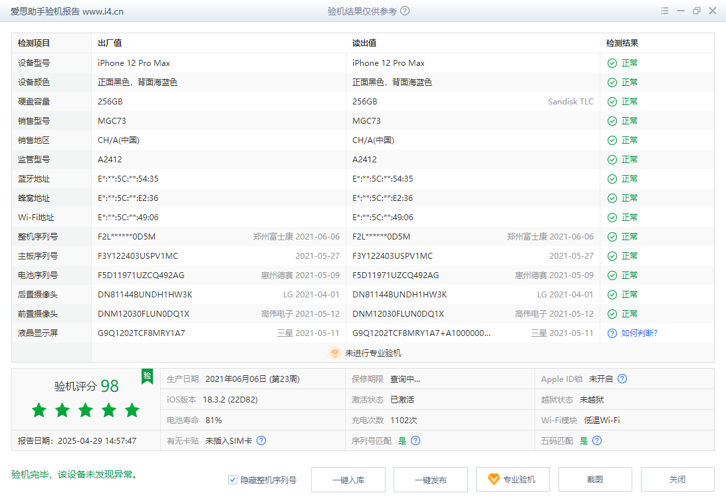The image size is (726, 503).
Task: Click title 爱思助手验机报告 www.i4.cn
Action: (x=66, y=11)
